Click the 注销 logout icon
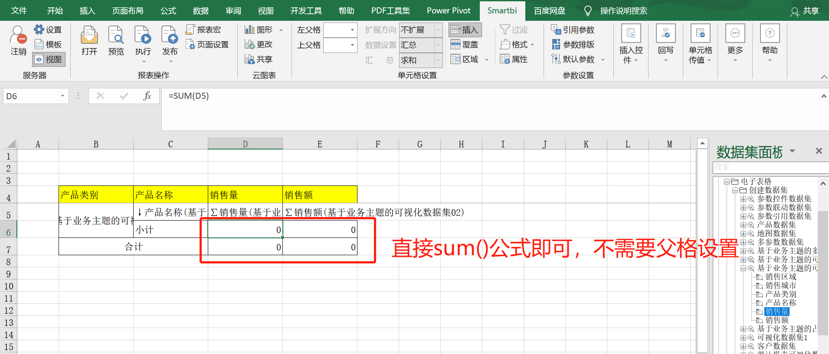 (x=18, y=35)
